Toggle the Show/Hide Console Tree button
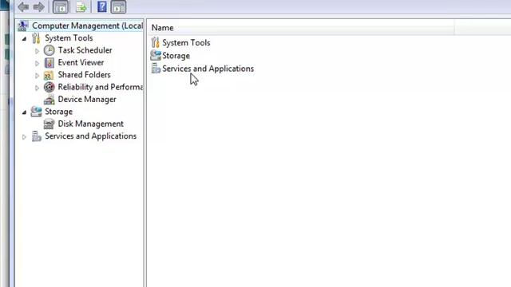 (61, 7)
